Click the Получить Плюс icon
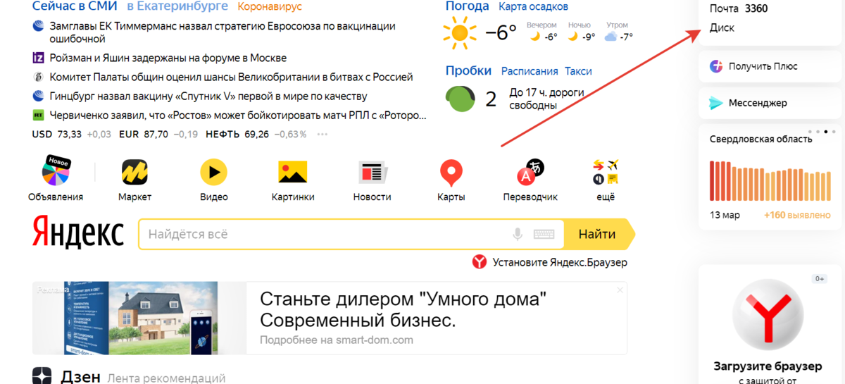Viewport: 845px width, 384px height. [x=716, y=66]
